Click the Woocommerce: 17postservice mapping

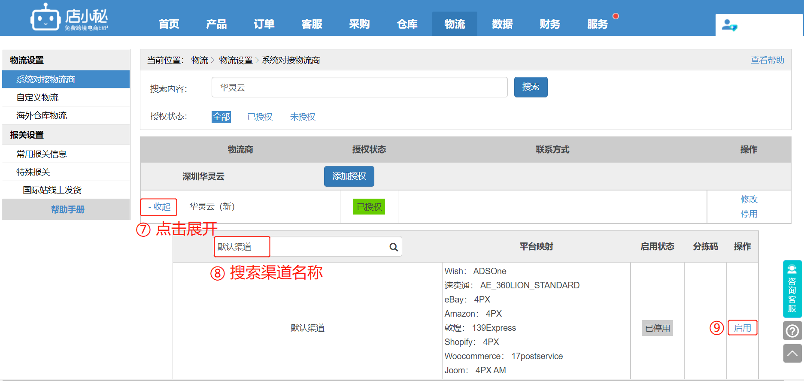pyautogui.click(x=504, y=356)
